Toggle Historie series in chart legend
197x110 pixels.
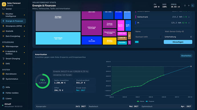pos(140,101)
